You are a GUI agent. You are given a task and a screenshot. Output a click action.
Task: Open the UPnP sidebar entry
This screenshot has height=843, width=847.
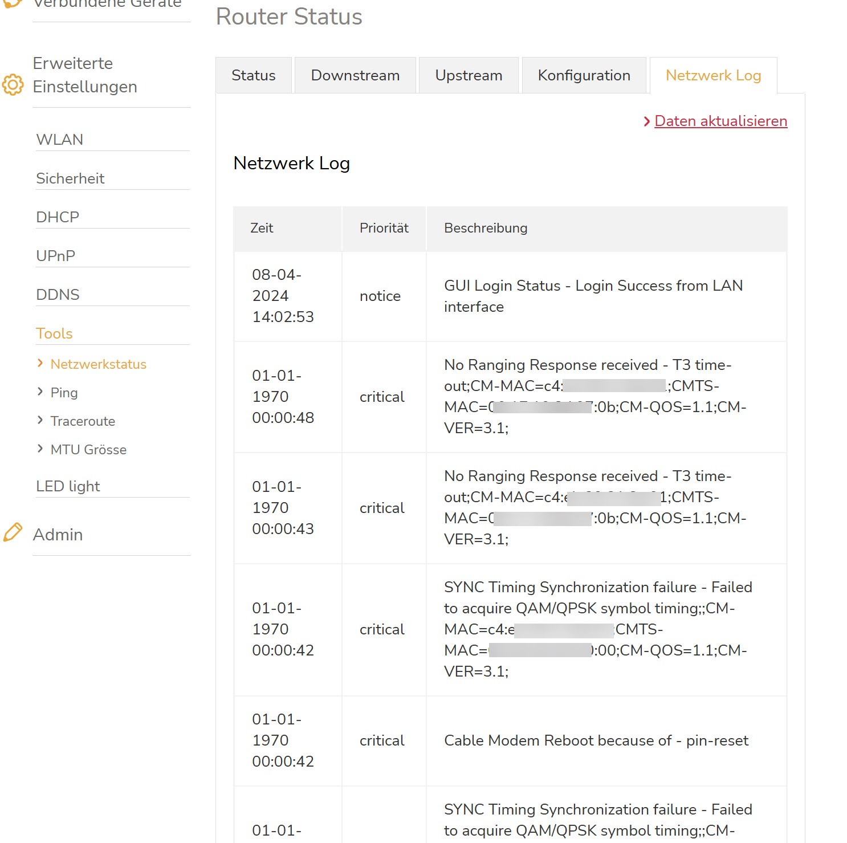point(55,256)
